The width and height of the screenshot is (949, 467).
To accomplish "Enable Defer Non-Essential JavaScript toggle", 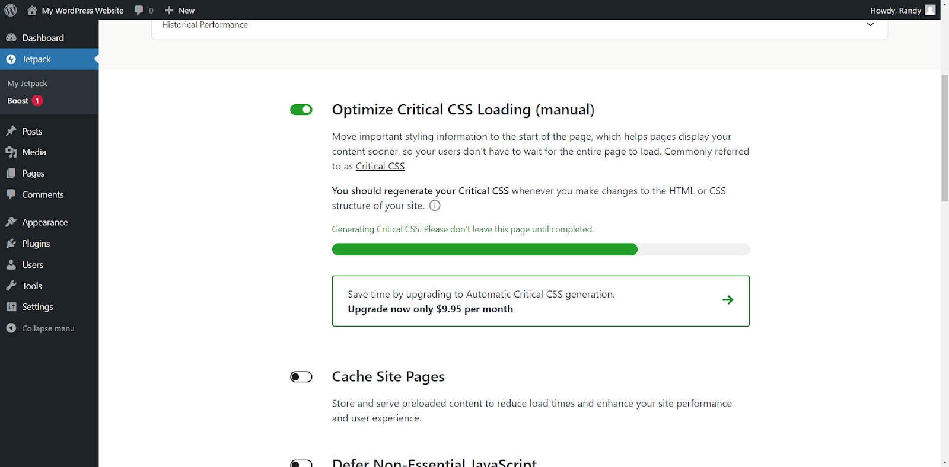I will point(301,463).
